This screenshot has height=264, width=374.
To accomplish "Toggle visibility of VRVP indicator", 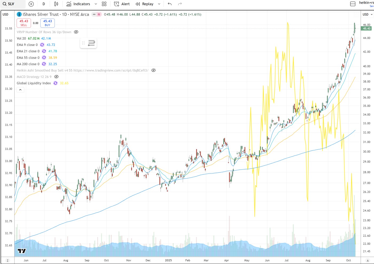I will point(76,32).
